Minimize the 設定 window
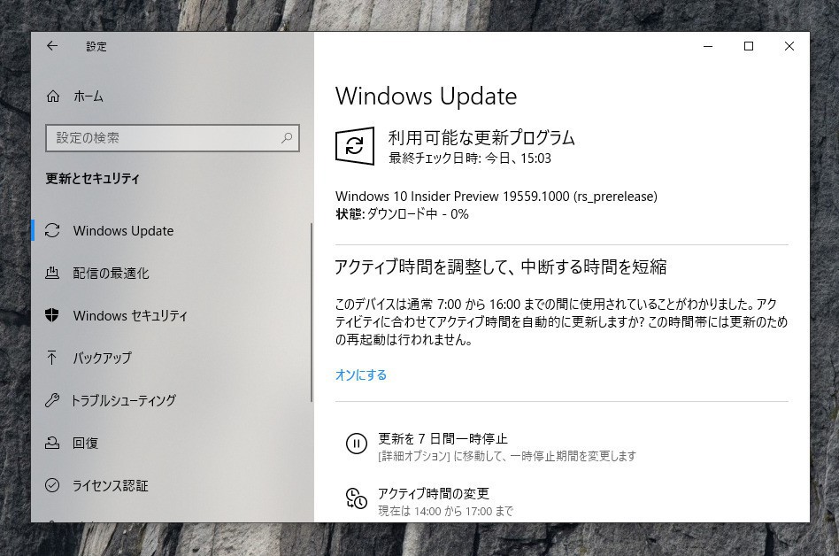Viewport: 839px width, 556px height. [708, 47]
